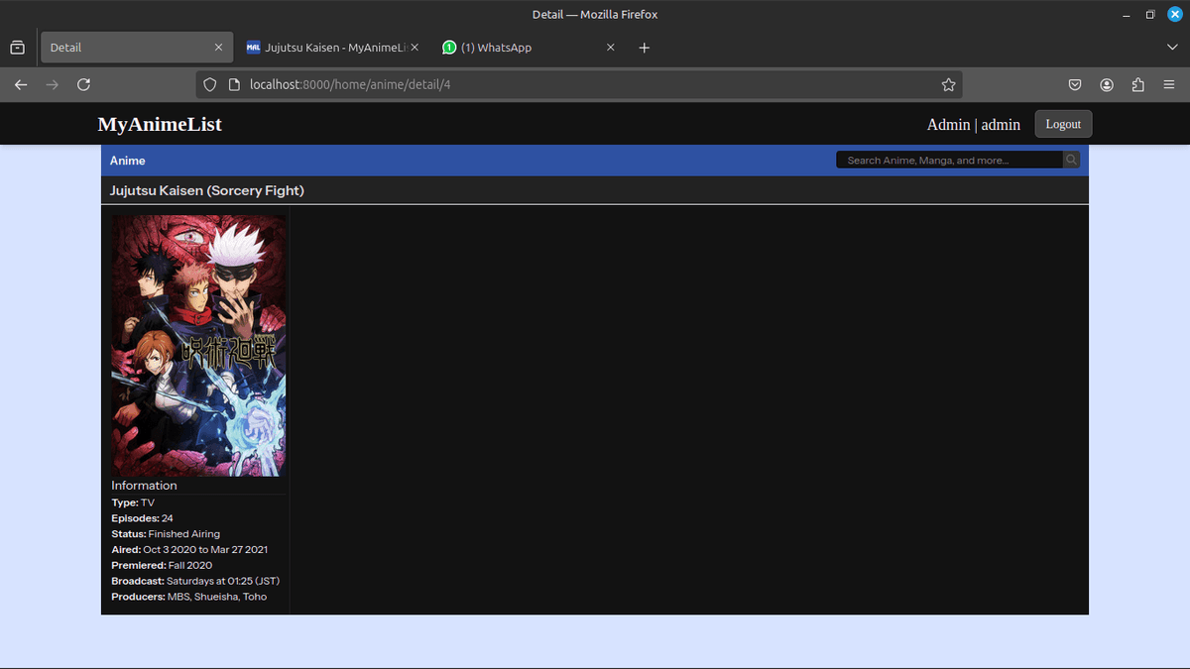The image size is (1190, 669).
Task: Open the Firefox account icon
Action: click(x=1106, y=84)
